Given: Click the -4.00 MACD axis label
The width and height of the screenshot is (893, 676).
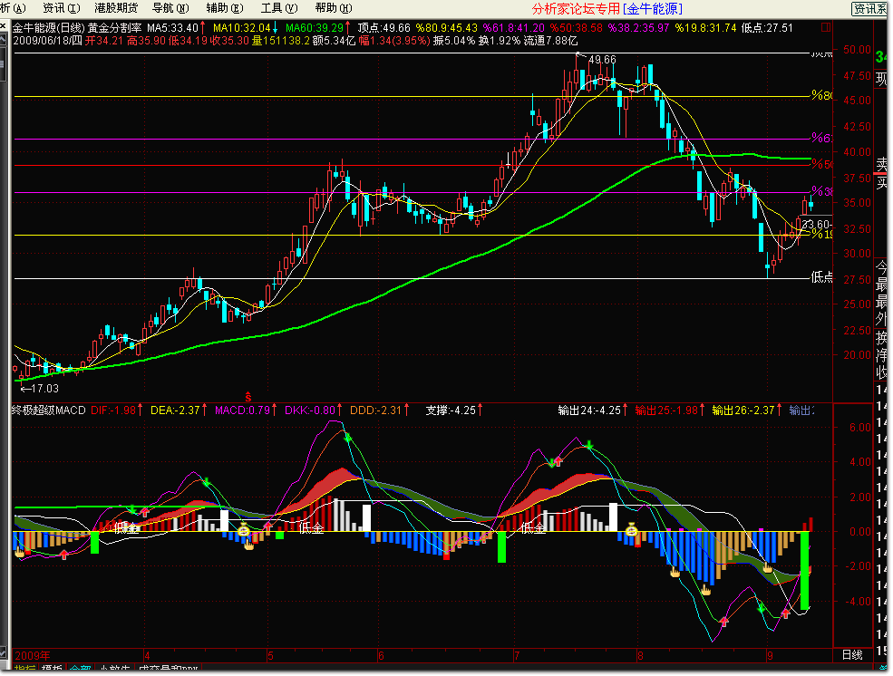Looking at the screenshot, I should coord(858,602).
